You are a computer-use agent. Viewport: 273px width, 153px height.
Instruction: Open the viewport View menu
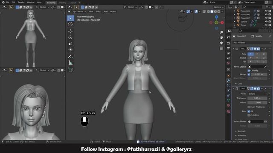tap(91, 11)
